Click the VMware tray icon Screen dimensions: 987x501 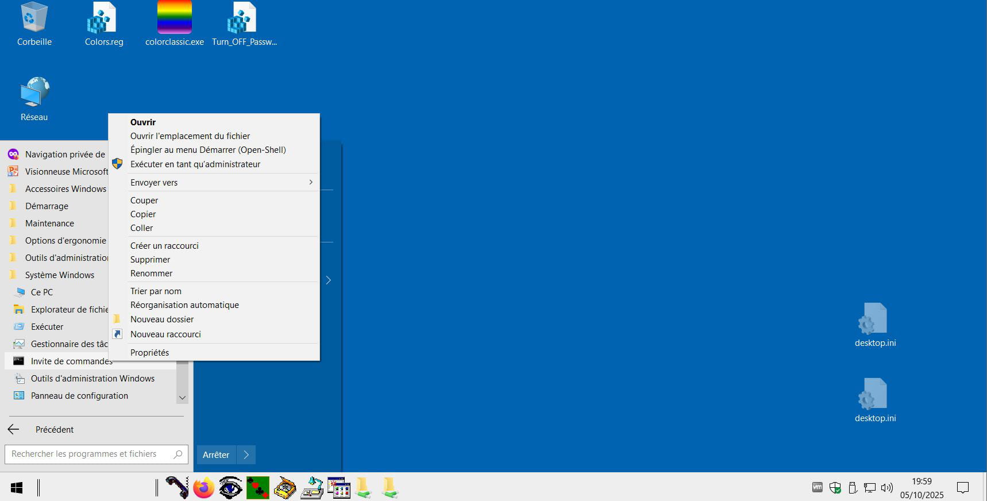pos(817,487)
